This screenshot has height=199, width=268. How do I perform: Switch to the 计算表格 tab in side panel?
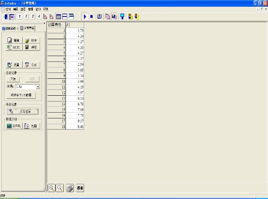[28, 28]
